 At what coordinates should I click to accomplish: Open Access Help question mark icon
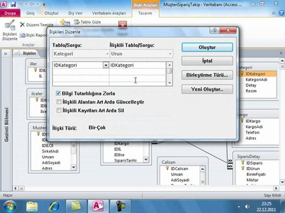(x=281, y=13)
